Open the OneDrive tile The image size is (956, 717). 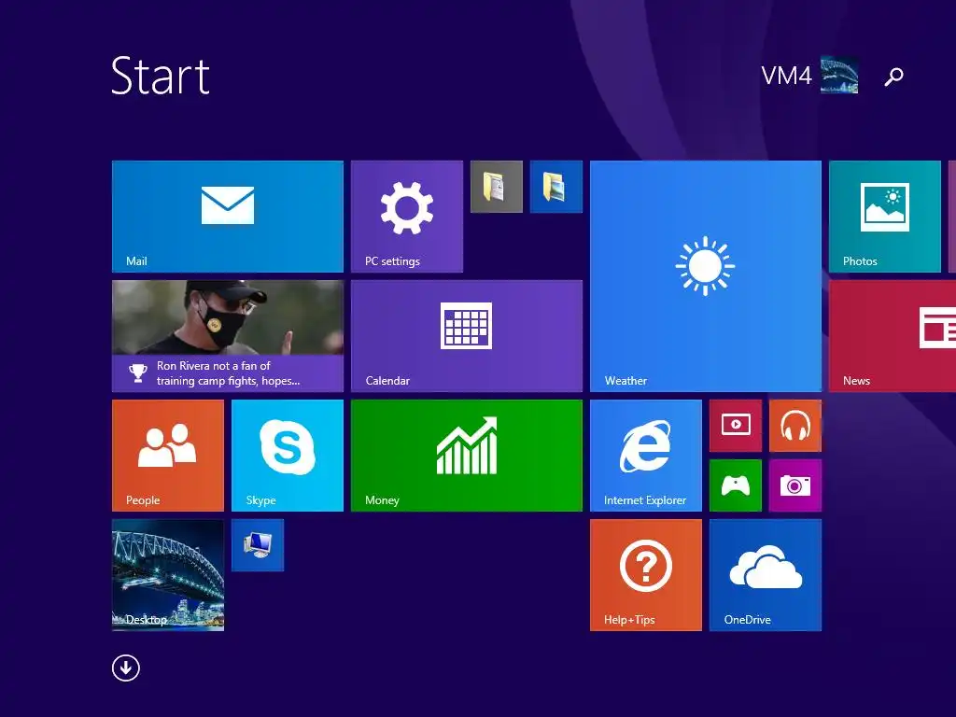pyautogui.click(x=766, y=575)
